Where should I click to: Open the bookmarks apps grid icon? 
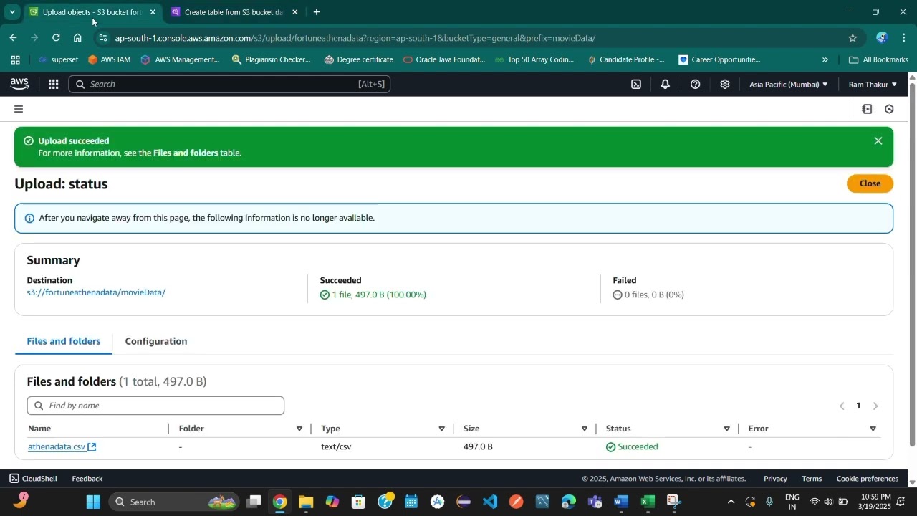(x=15, y=59)
